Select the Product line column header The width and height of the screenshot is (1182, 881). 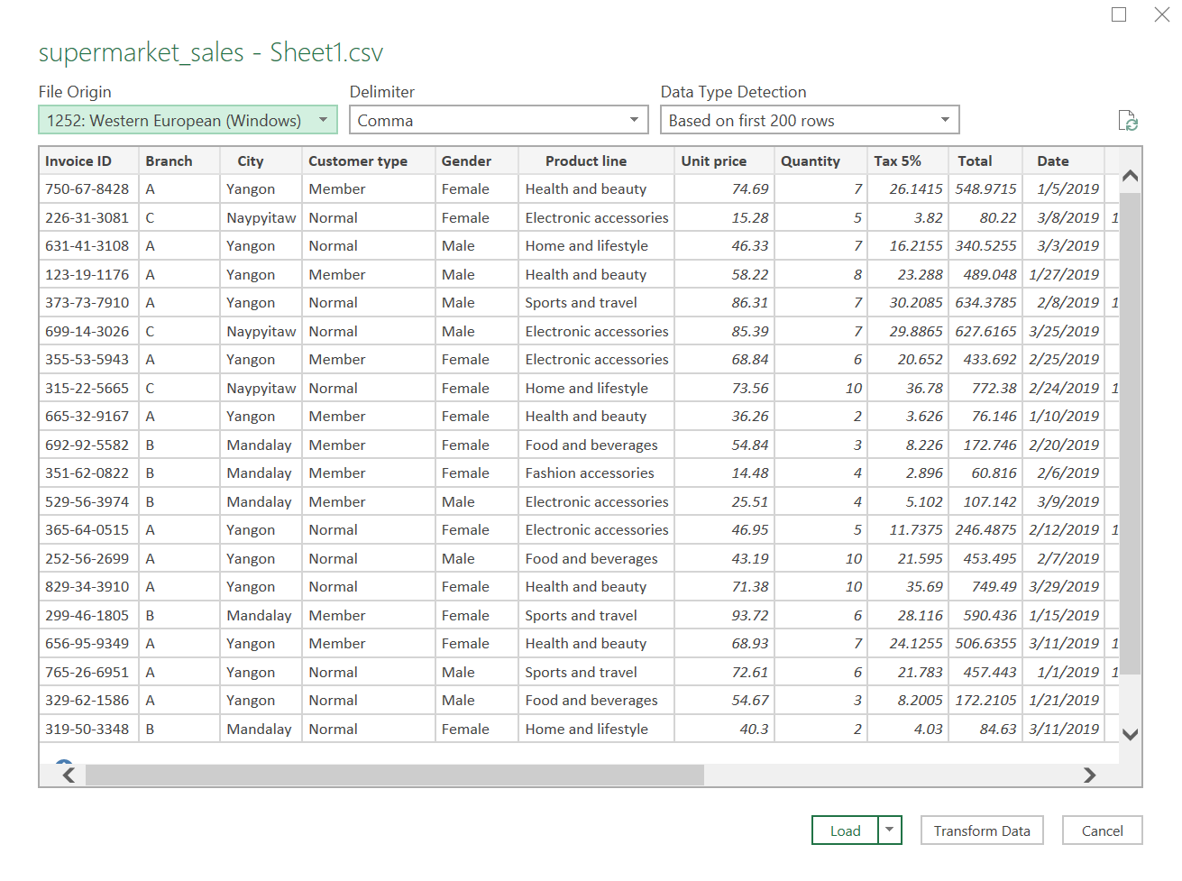tap(585, 161)
